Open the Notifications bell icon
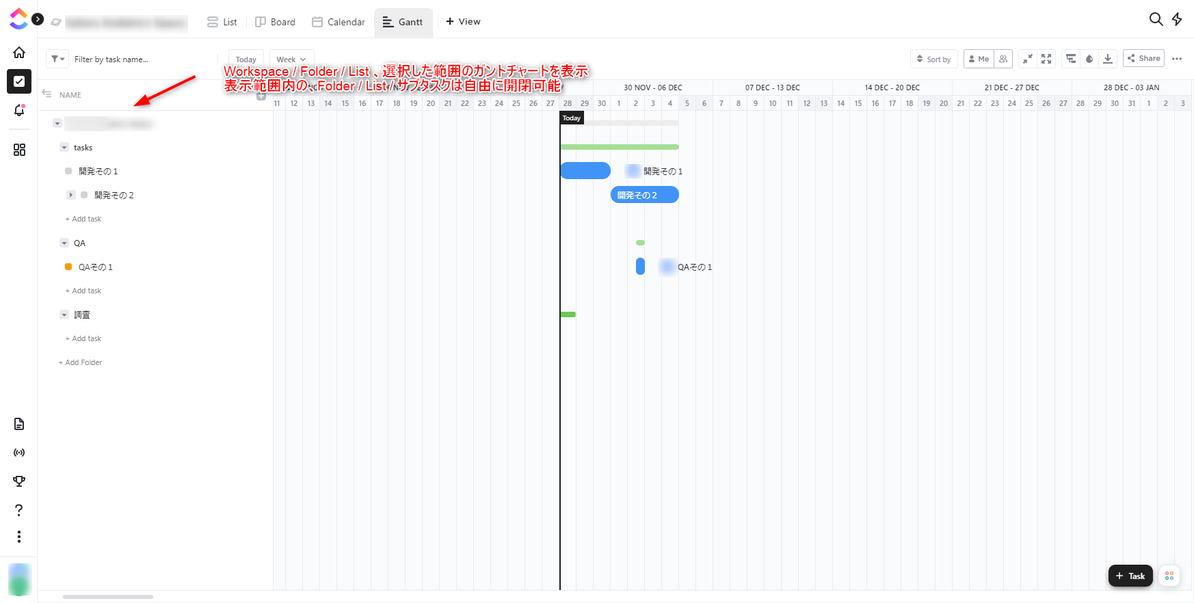The image size is (1194, 603). [x=19, y=110]
